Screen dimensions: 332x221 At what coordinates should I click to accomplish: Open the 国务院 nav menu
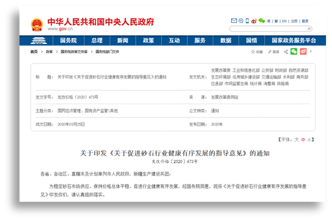(68, 41)
